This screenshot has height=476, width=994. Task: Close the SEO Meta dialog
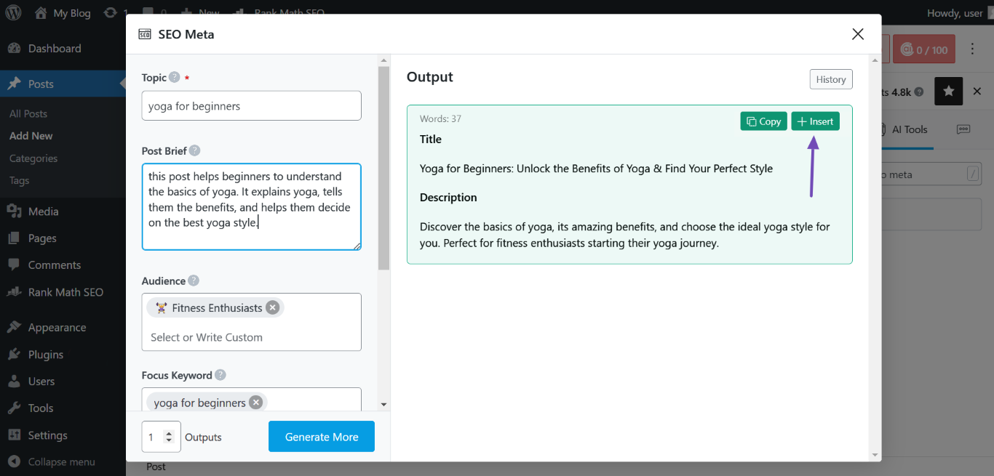click(858, 34)
